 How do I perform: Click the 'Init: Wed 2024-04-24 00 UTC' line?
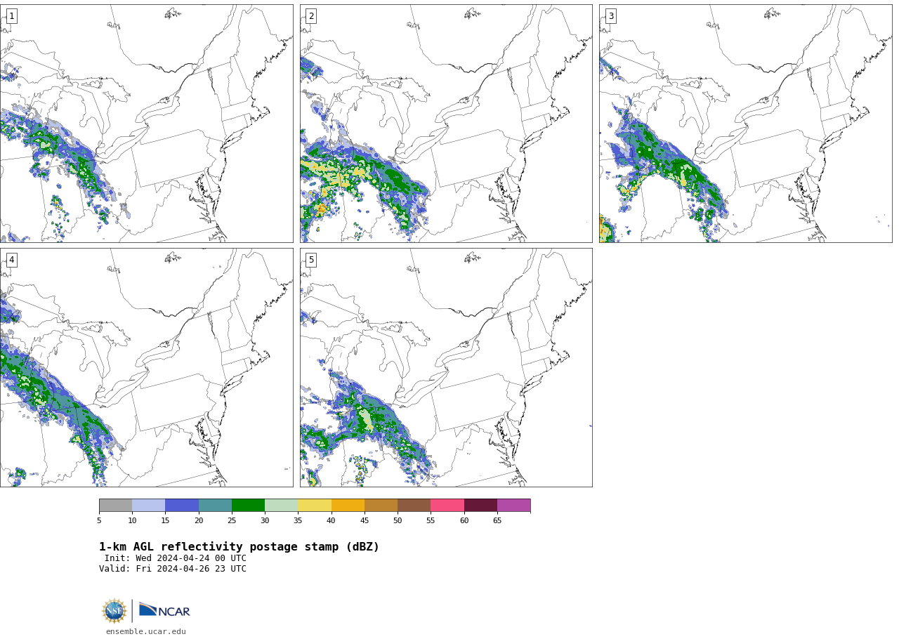[x=176, y=558]
